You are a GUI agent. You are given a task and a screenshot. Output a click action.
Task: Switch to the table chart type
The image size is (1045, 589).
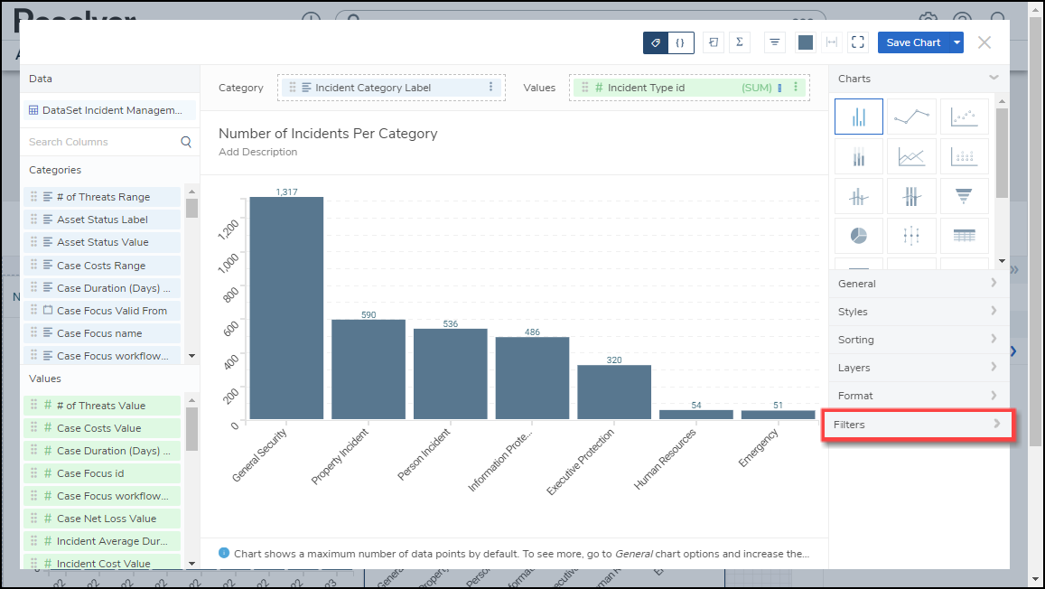tap(964, 236)
